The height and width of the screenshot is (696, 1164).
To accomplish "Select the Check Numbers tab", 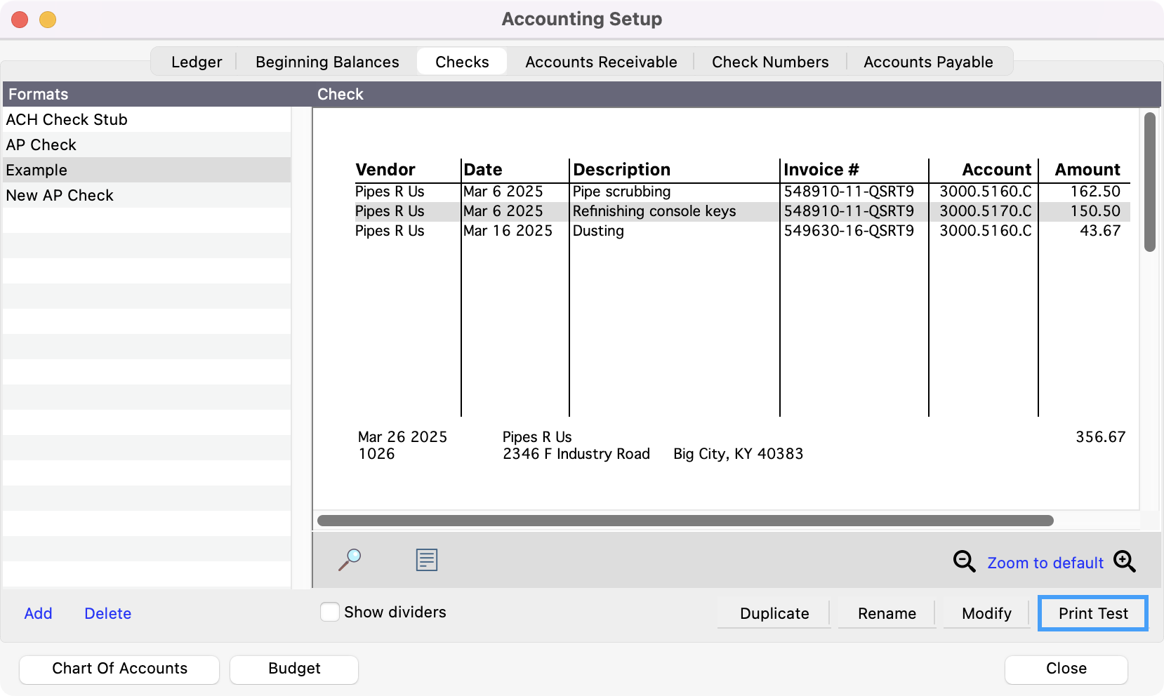I will 770,62.
